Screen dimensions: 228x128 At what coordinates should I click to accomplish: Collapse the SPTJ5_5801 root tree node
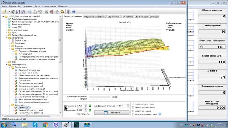(3, 17)
